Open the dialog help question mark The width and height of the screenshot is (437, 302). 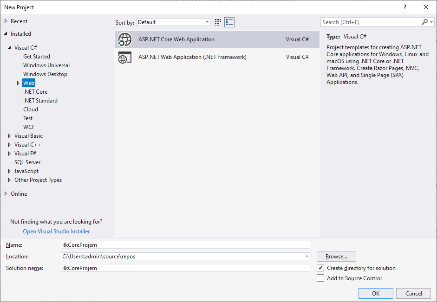coord(405,7)
